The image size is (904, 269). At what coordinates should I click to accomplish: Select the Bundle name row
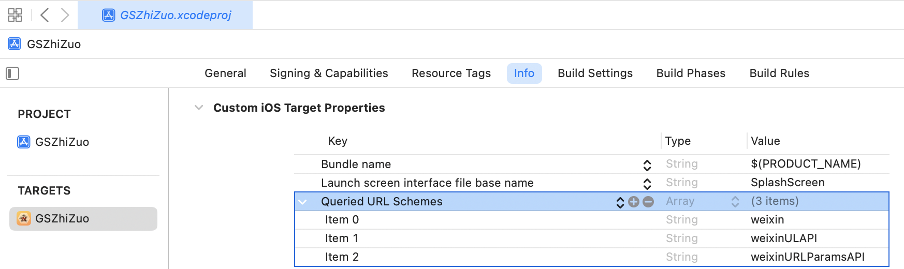[x=592, y=164]
